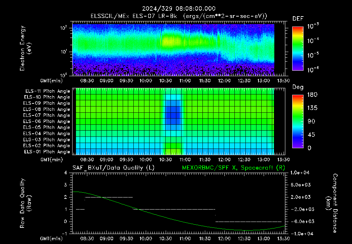This screenshot has height=244, width=352.
Task: Select the ELS-01 Pitch Angle row label
Action: click(47, 152)
